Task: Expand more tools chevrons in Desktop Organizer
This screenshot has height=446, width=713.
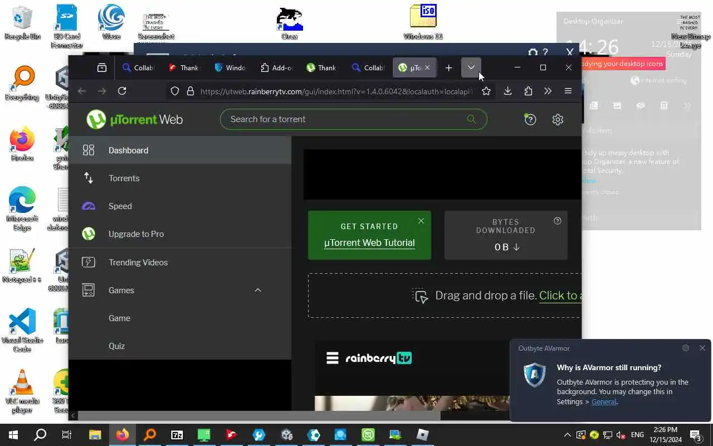Action: [x=687, y=106]
